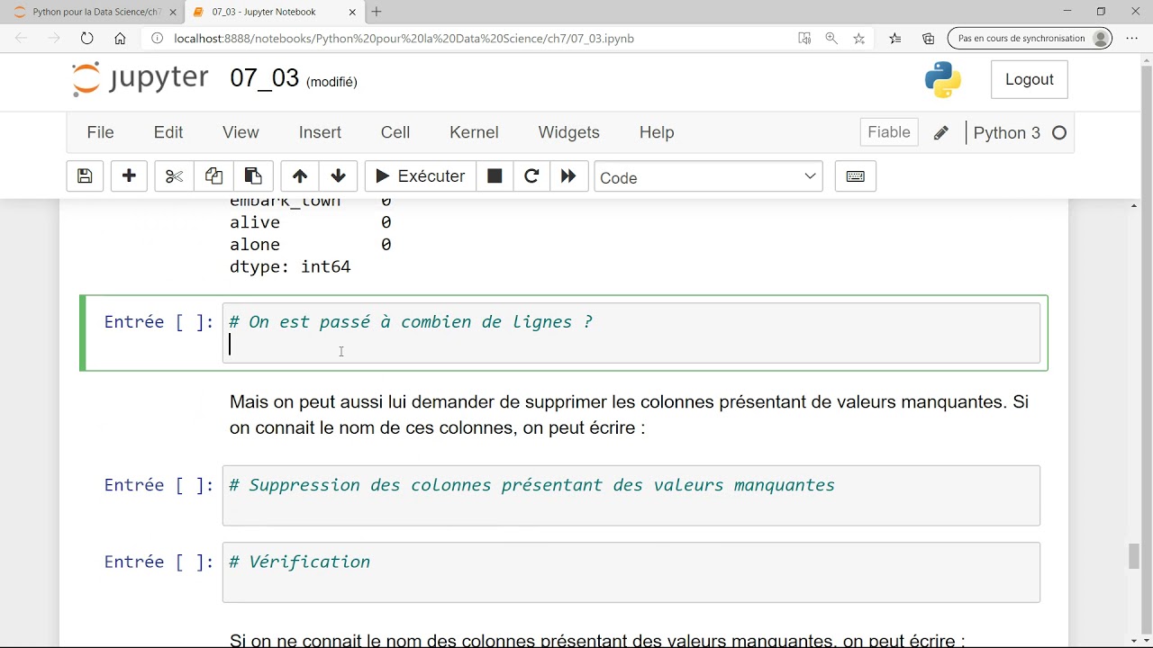Click the Logout button
Screen dimensions: 1153x648
pos(1030,79)
